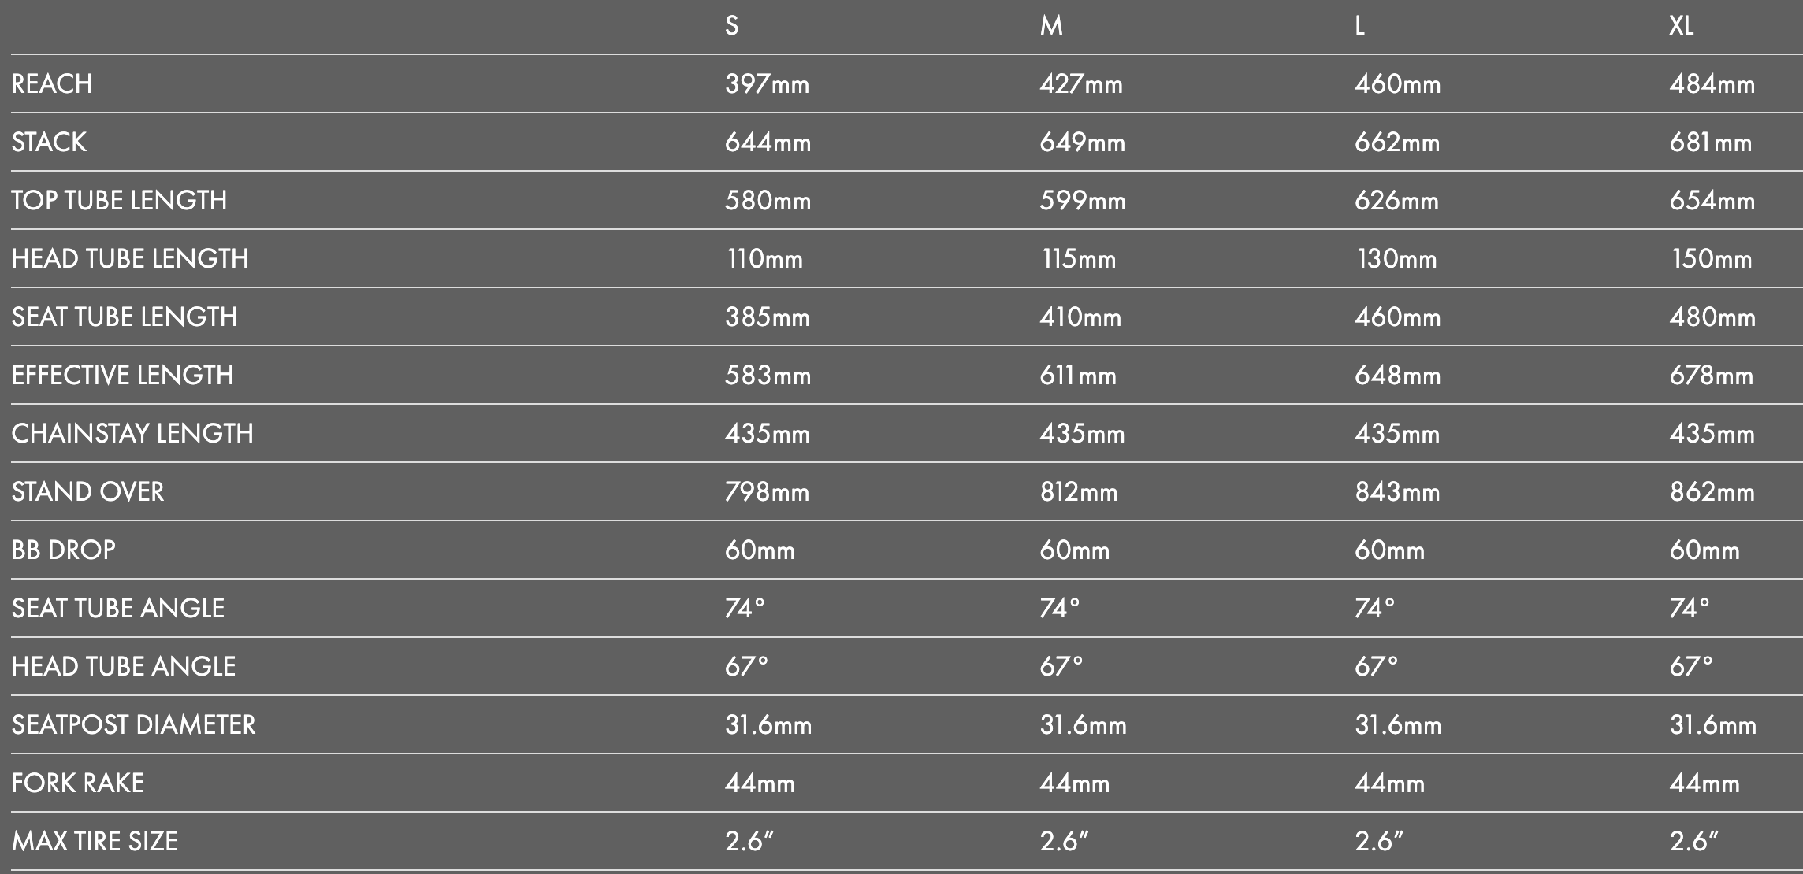Select the MAX TIRE SIZE row label
The width and height of the screenshot is (1803, 874).
95,841
